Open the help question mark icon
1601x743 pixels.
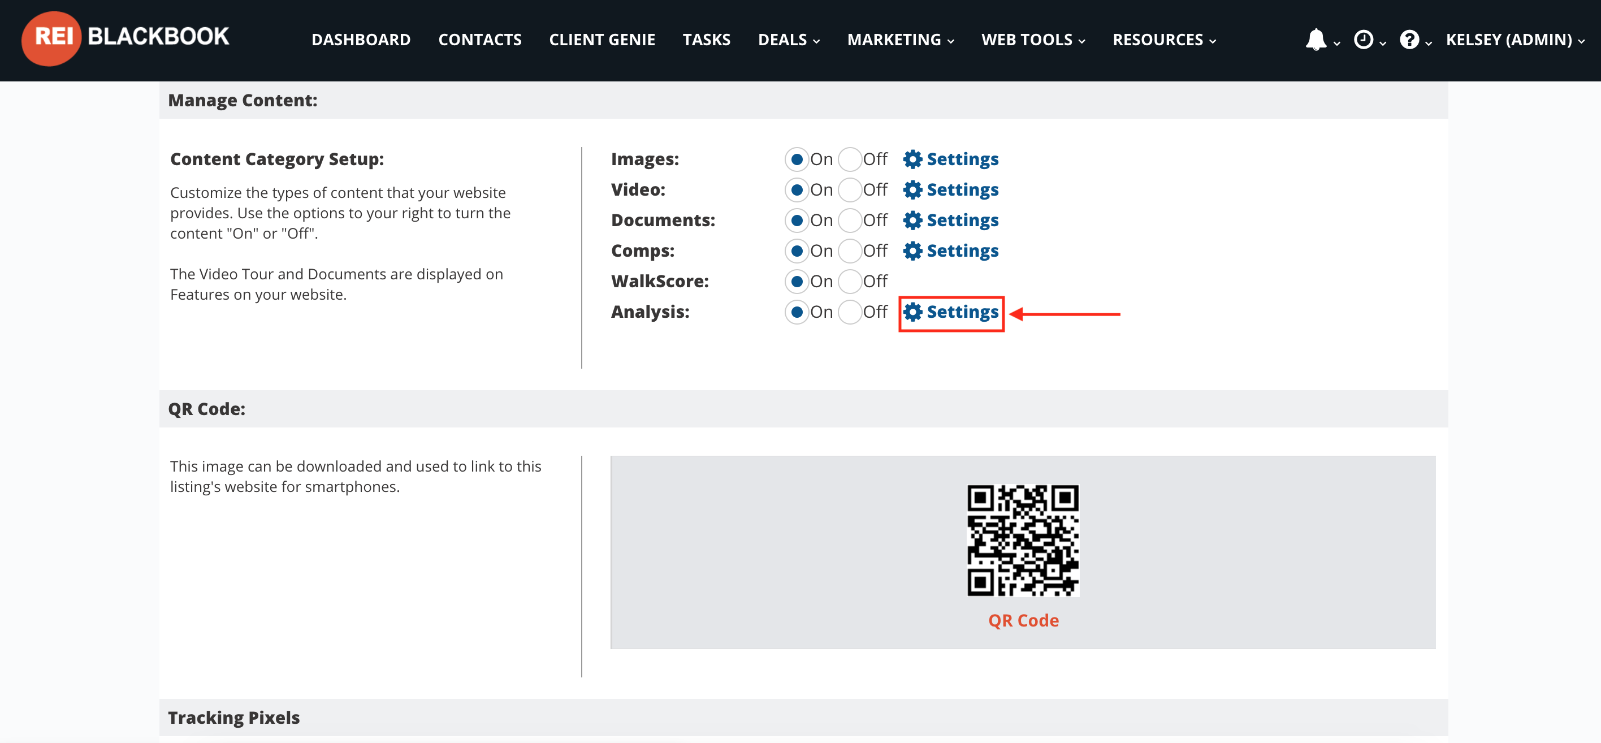(x=1409, y=40)
